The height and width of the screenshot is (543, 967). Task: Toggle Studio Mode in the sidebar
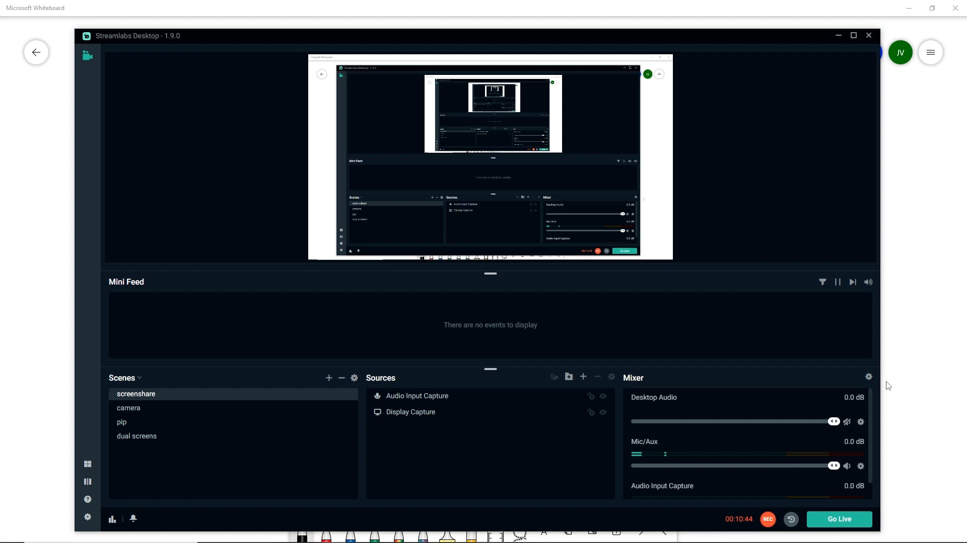88,482
